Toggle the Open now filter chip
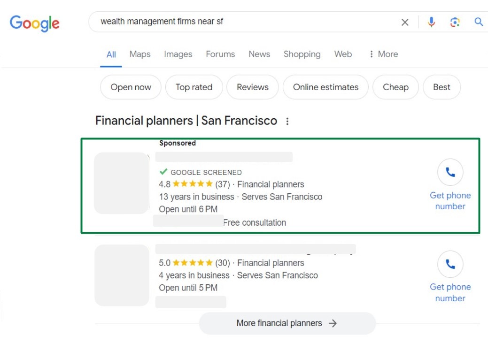The image size is (488, 343). [x=131, y=87]
